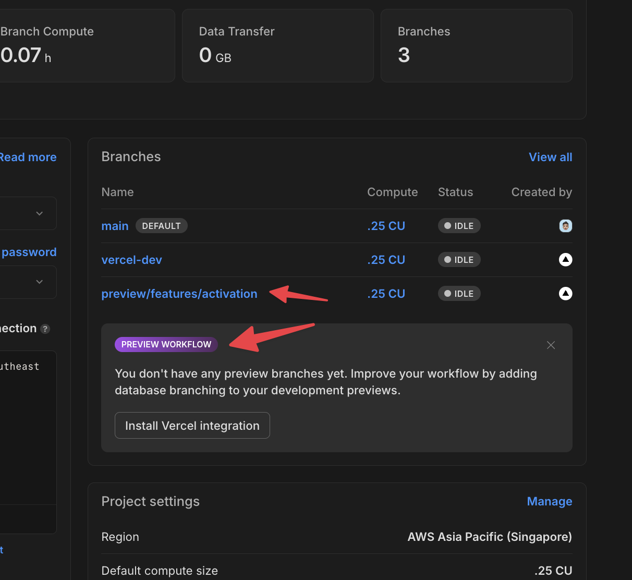Click the IDLE status of vercel-dev branch
This screenshot has height=580, width=632.
(459, 260)
